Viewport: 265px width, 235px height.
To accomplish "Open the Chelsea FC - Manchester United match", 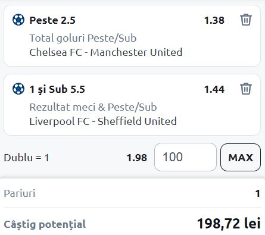I will click(x=106, y=52).
